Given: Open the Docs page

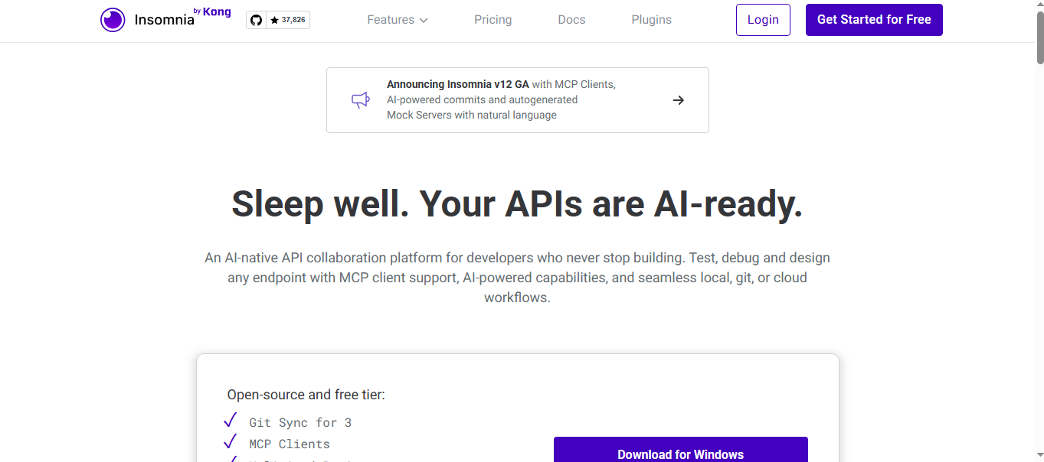Looking at the screenshot, I should pos(571,20).
